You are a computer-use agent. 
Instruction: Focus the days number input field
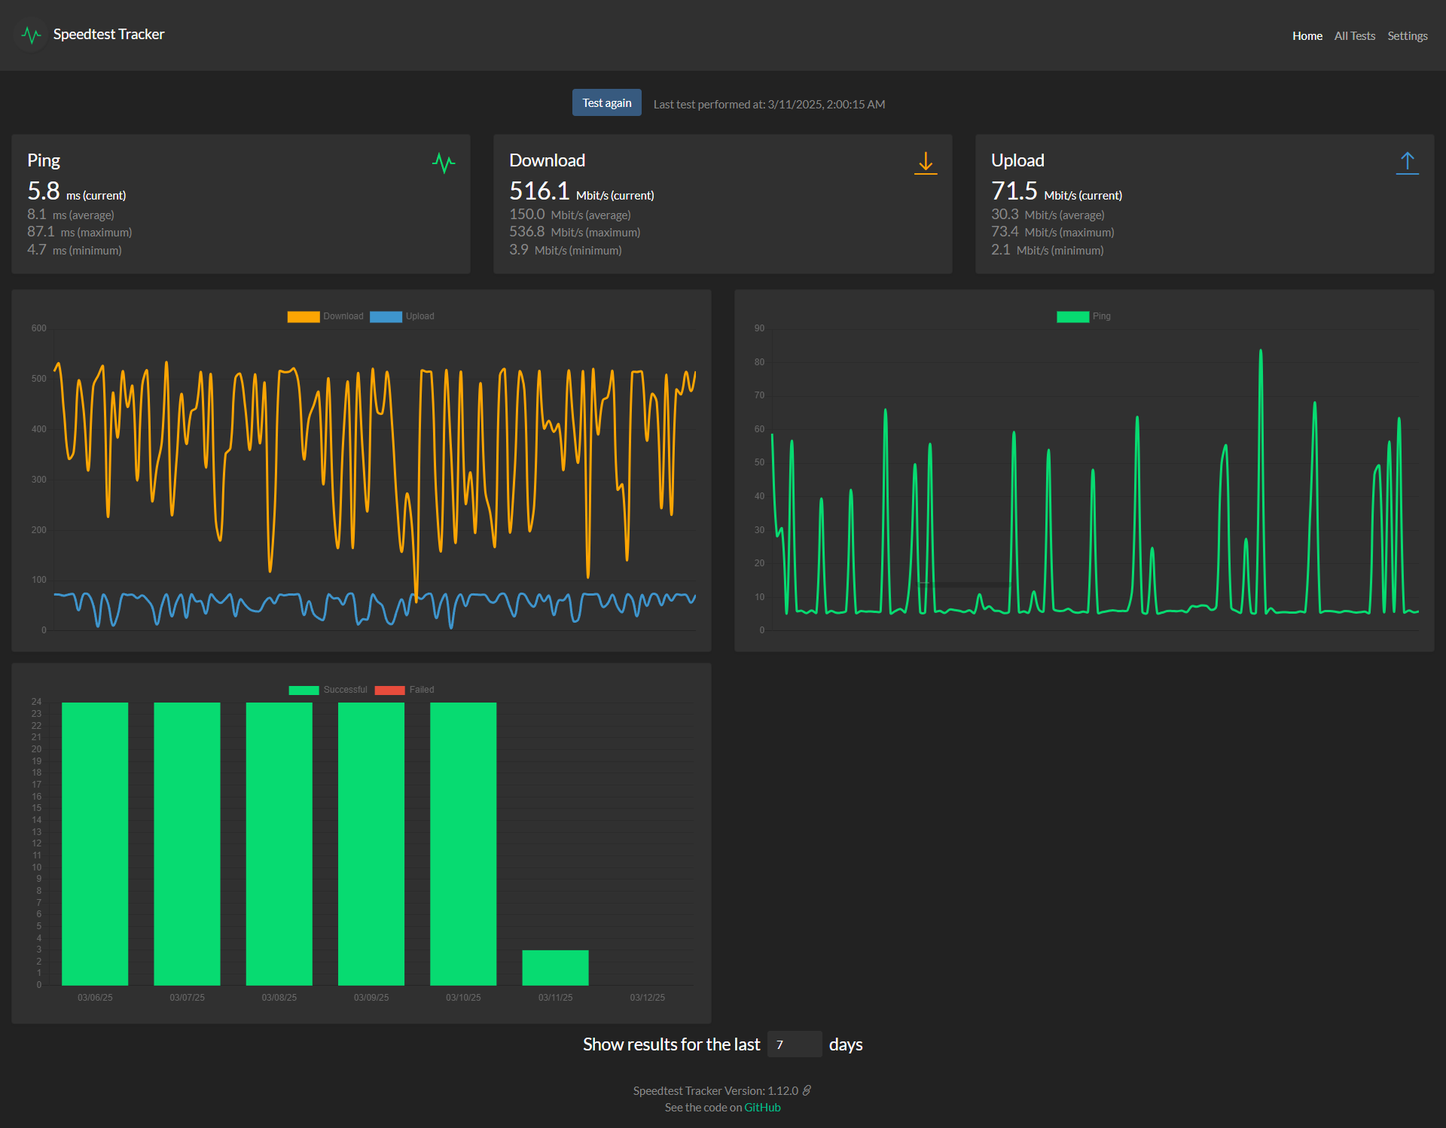tap(795, 1044)
